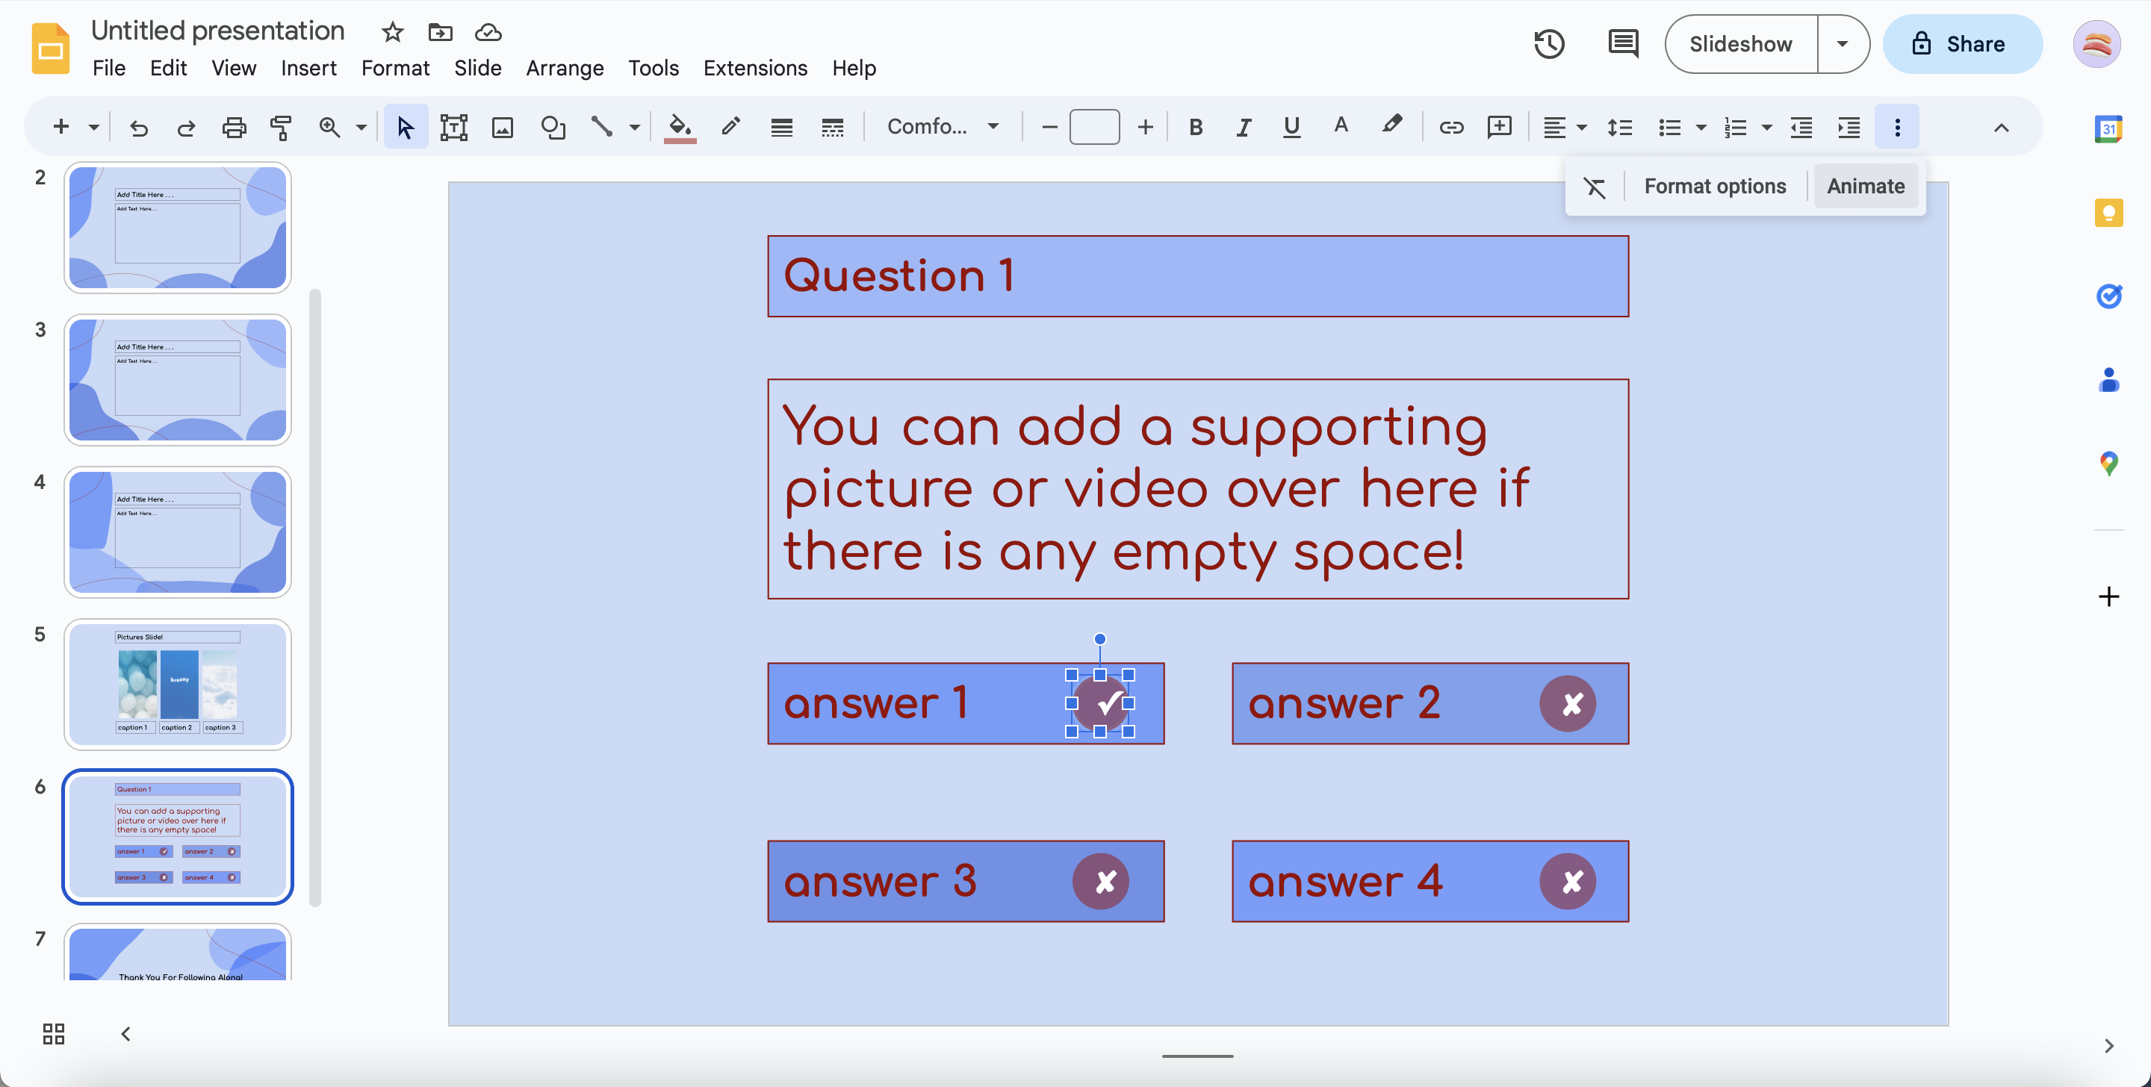
Task: Open the Slideshow options dropdown
Action: click(x=1843, y=43)
